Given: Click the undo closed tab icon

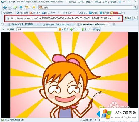Looking at the screenshot, I should point(27,7).
